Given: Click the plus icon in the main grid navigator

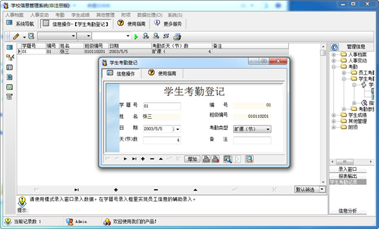Looking at the screenshot, I should [x=116, y=190].
